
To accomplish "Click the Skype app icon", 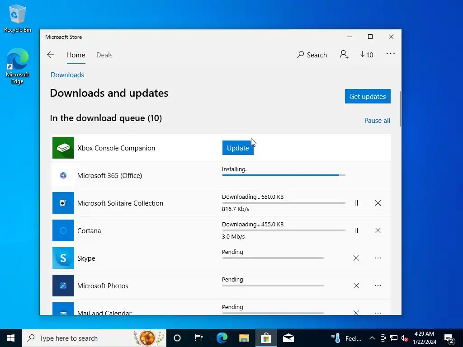I will tap(63, 258).
